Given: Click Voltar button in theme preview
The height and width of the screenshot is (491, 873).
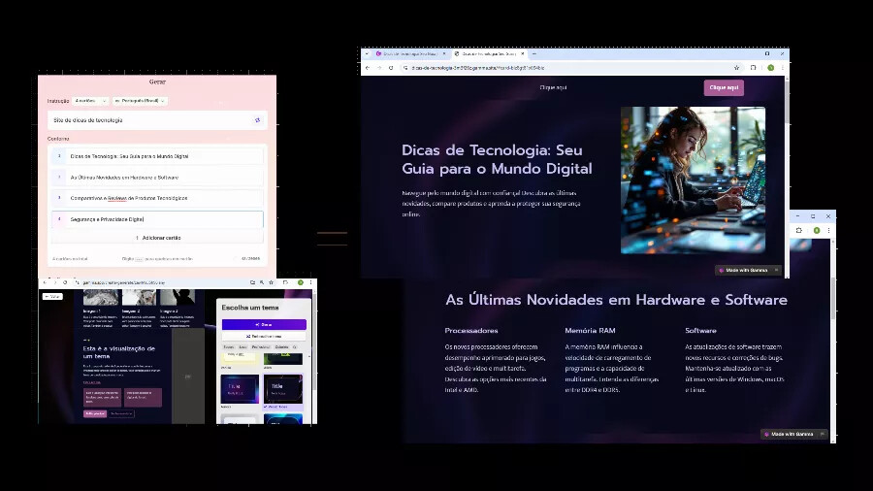Looking at the screenshot, I should tap(53, 297).
